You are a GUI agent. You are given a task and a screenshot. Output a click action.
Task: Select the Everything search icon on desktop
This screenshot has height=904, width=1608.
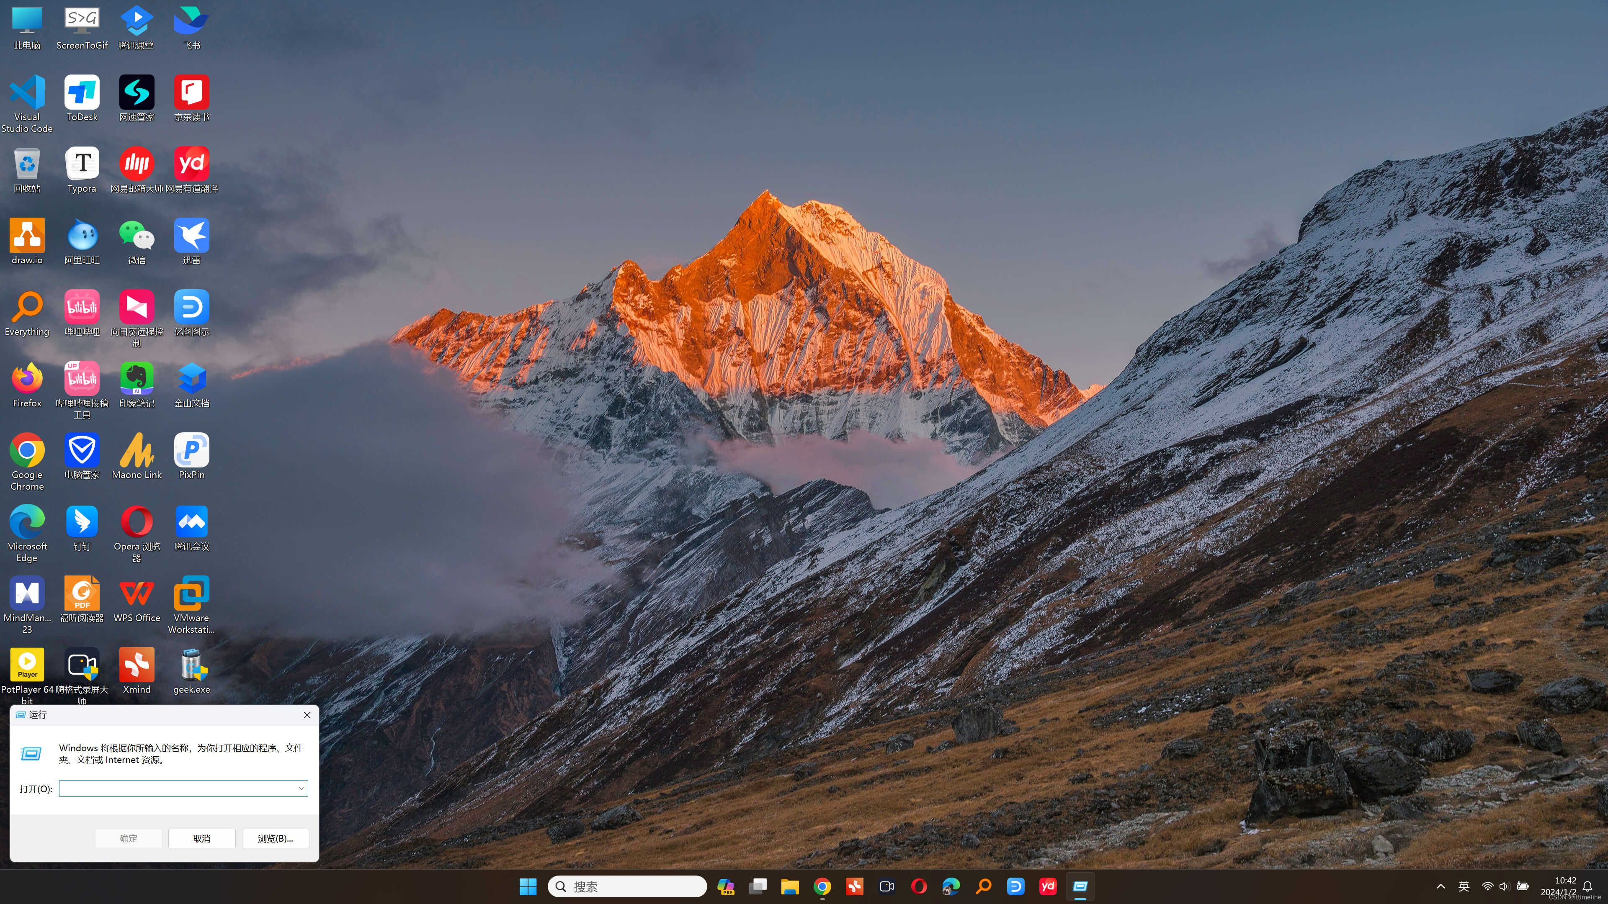[x=27, y=313]
